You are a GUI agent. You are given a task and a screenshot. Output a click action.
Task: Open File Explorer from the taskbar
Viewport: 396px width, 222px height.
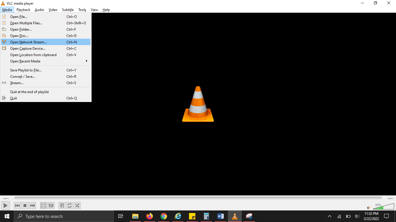coord(135,216)
